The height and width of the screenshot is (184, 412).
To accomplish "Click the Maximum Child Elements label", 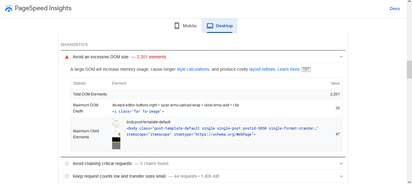I will pos(86,134).
